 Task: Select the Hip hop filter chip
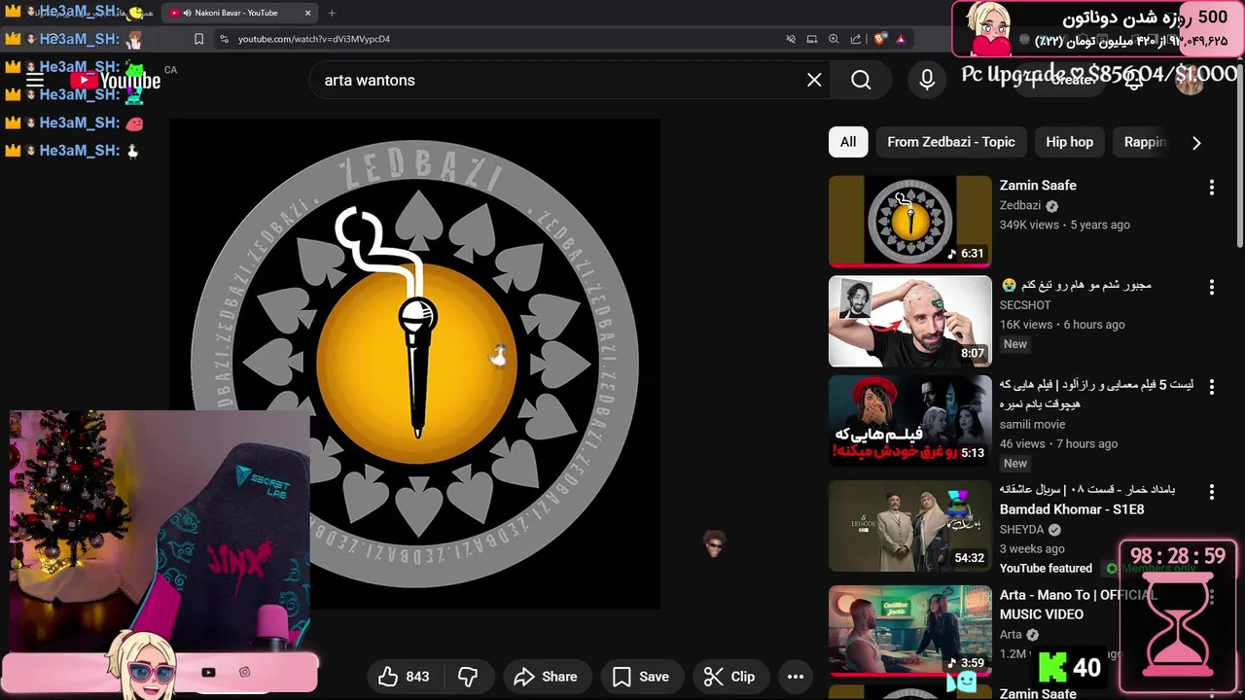click(1069, 142)
